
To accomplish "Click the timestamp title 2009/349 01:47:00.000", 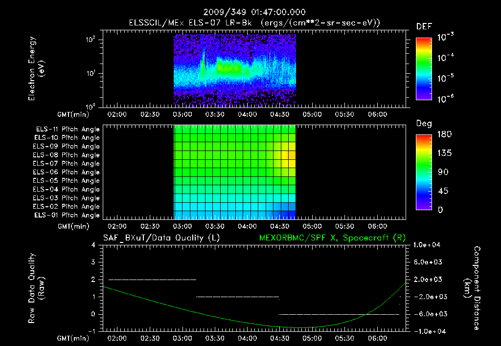I will (254, 12).
